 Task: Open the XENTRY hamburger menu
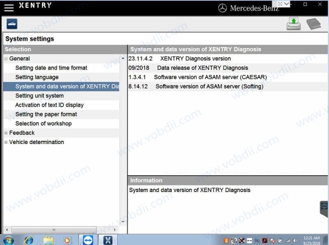click(x=9, y=8)
